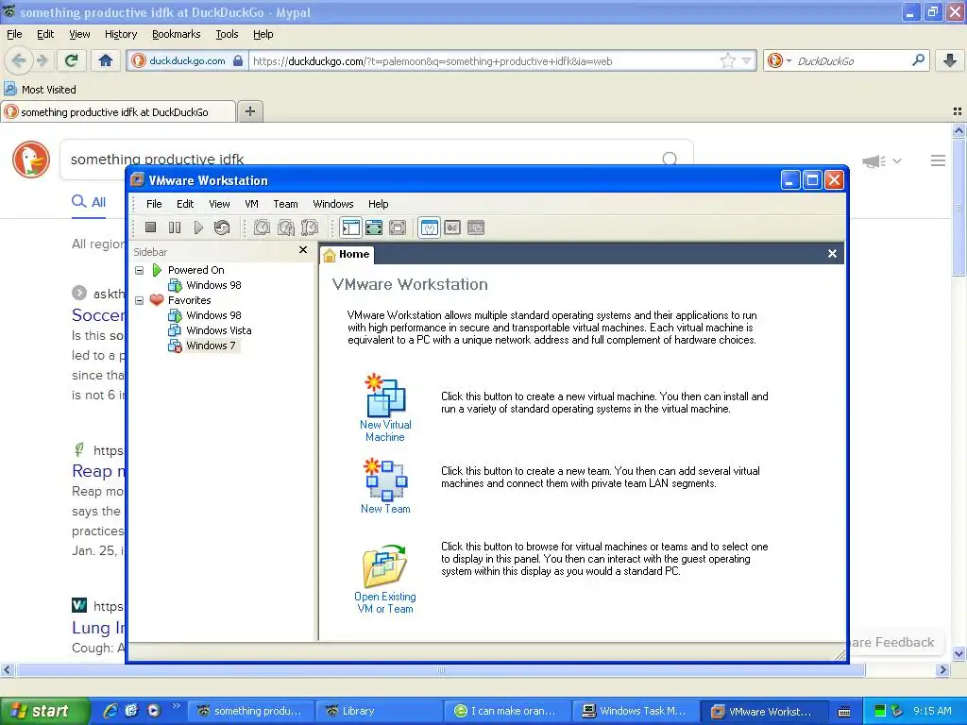Click the Take Snapshot clock icon
Screen dimensions: 967x725
[263, 228]
